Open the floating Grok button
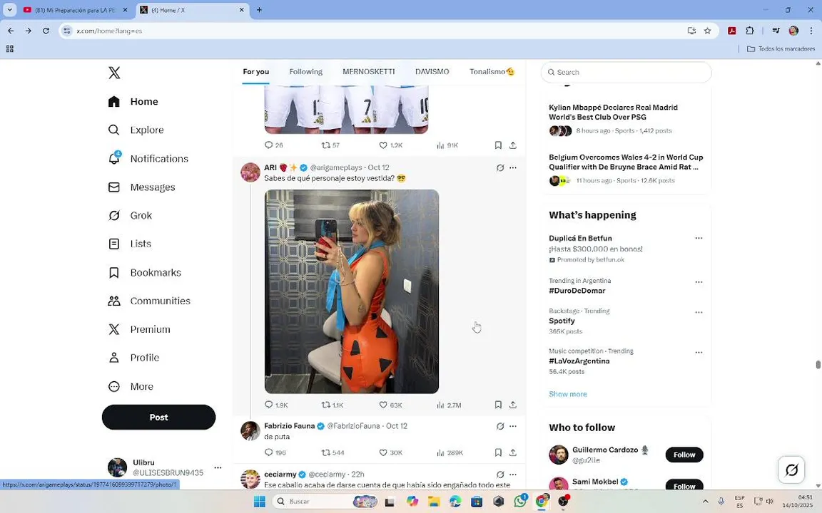The width and height of the screenshot is (822, 513). (791, 470)
